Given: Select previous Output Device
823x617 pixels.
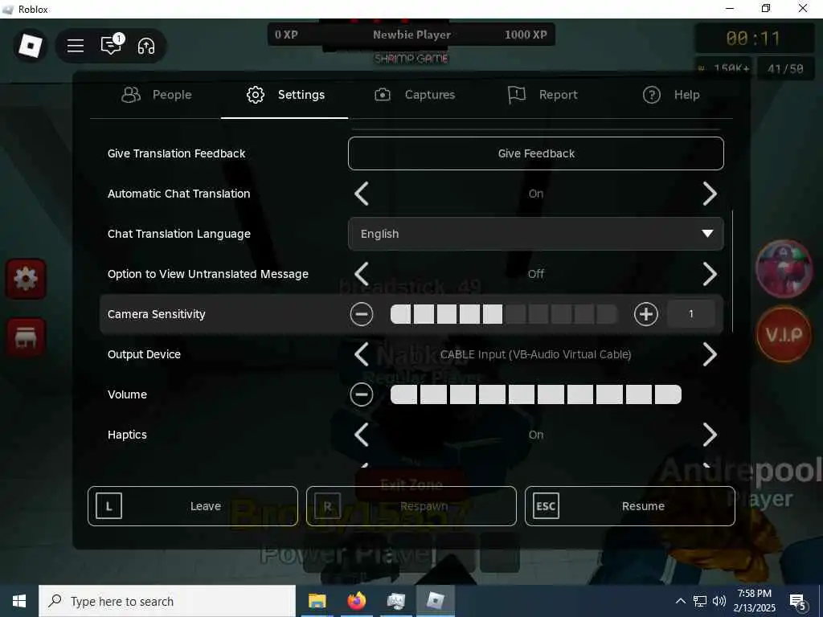Looking at the screenshot, I should [362, 354].
